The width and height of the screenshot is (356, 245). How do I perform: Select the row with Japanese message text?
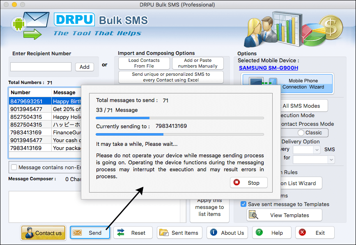coord(45,125)
